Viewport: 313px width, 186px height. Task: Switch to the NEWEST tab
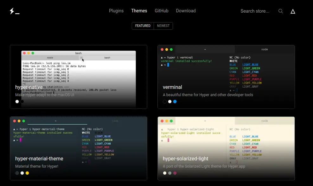(163, 26)
